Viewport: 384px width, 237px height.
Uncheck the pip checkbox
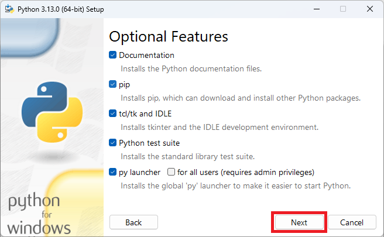point(112,84)
